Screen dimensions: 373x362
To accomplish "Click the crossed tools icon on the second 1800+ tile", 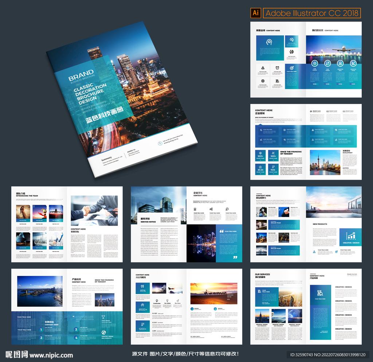I will tap(273, 153).
